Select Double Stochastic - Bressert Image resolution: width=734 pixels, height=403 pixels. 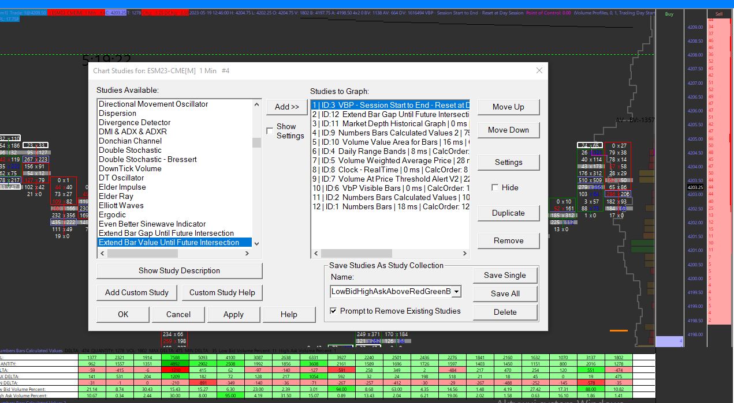pyautogui.click(x=175, y=159)
